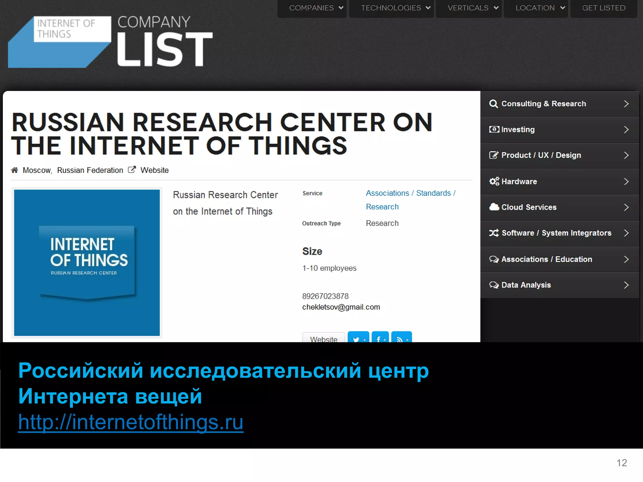
Task: Click the Hardware gears icon
Action: 494,181
